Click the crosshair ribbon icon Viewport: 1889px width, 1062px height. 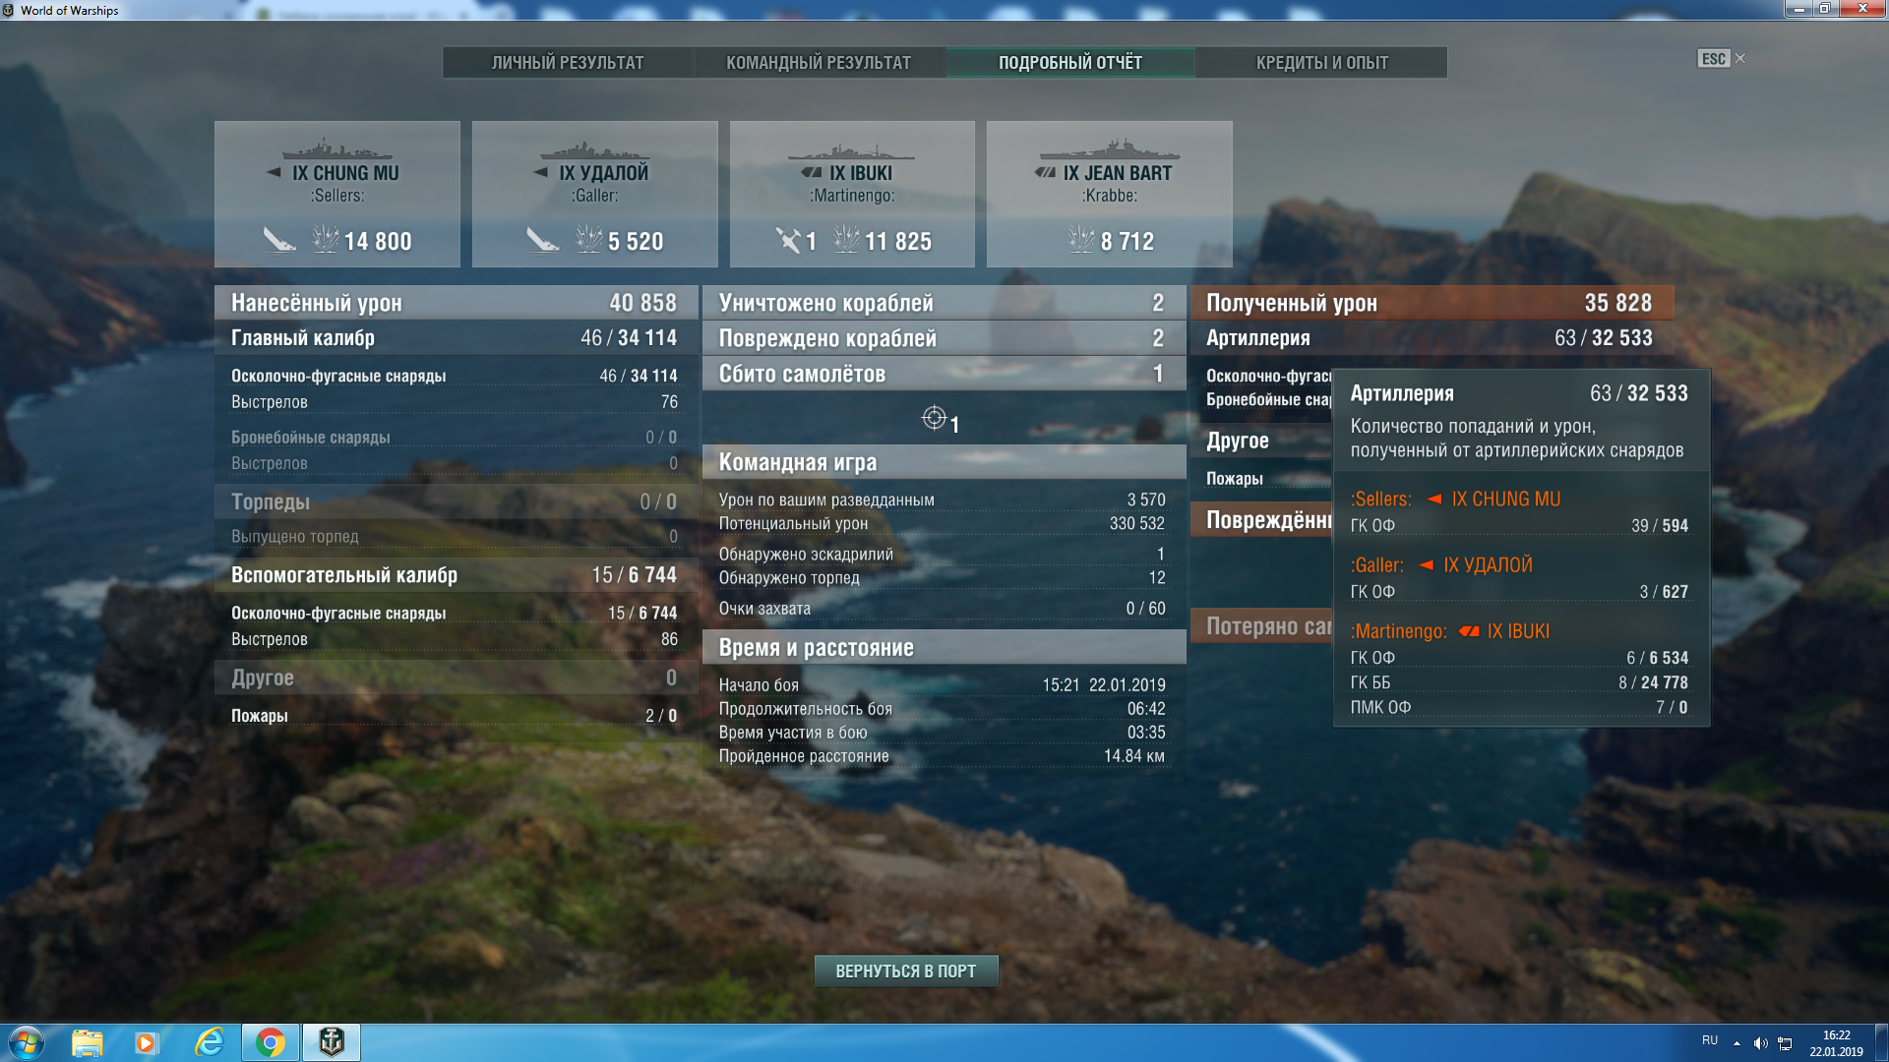tap(934, 418)
